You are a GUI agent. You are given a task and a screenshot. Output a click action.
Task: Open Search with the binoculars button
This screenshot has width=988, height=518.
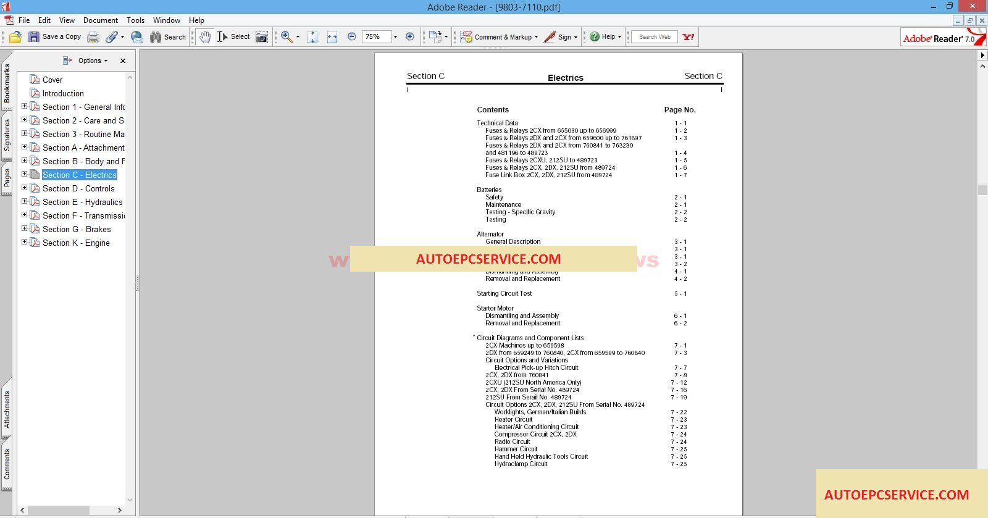(x=168, y=37)
